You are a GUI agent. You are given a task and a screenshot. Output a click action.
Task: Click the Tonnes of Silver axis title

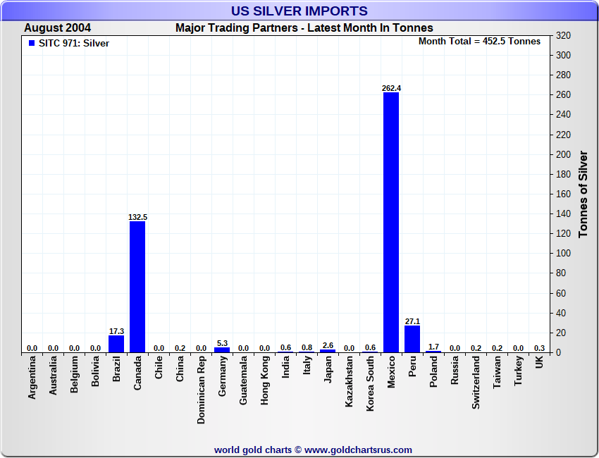[583, 194]
